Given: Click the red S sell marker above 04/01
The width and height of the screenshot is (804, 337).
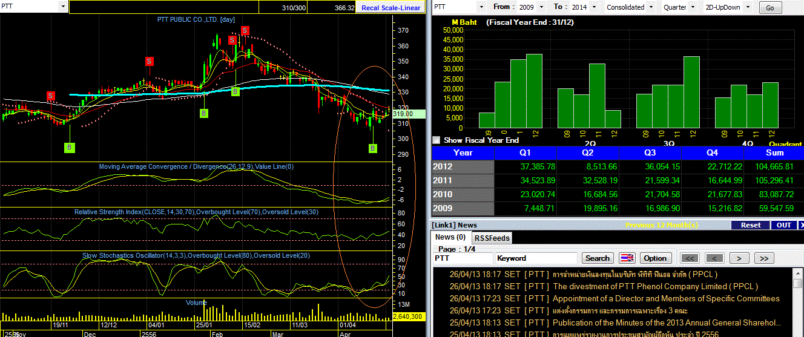Looking at the screenshot, I should pyautogui.click(x=149, y=61).
